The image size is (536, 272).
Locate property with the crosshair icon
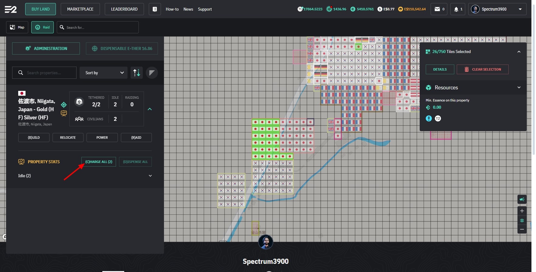point(64,105)
